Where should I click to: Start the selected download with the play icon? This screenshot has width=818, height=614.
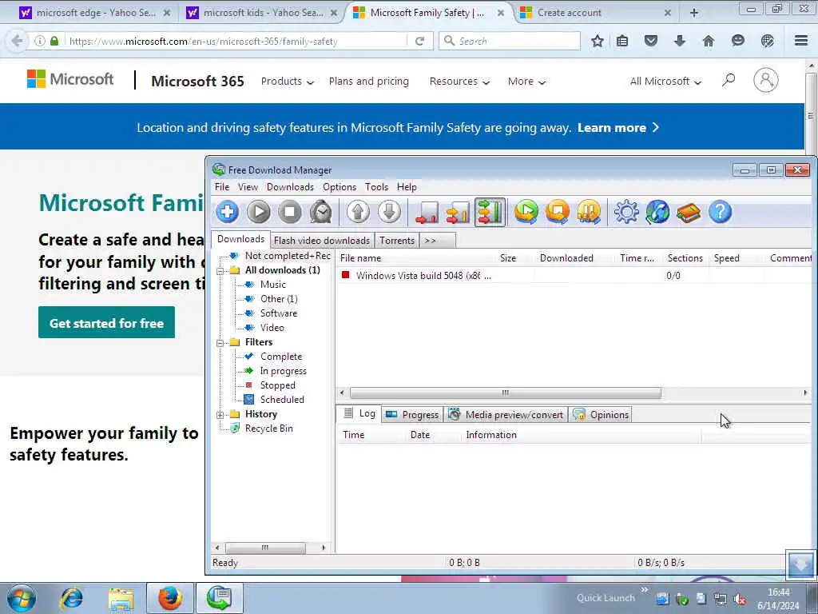point(259,212)
